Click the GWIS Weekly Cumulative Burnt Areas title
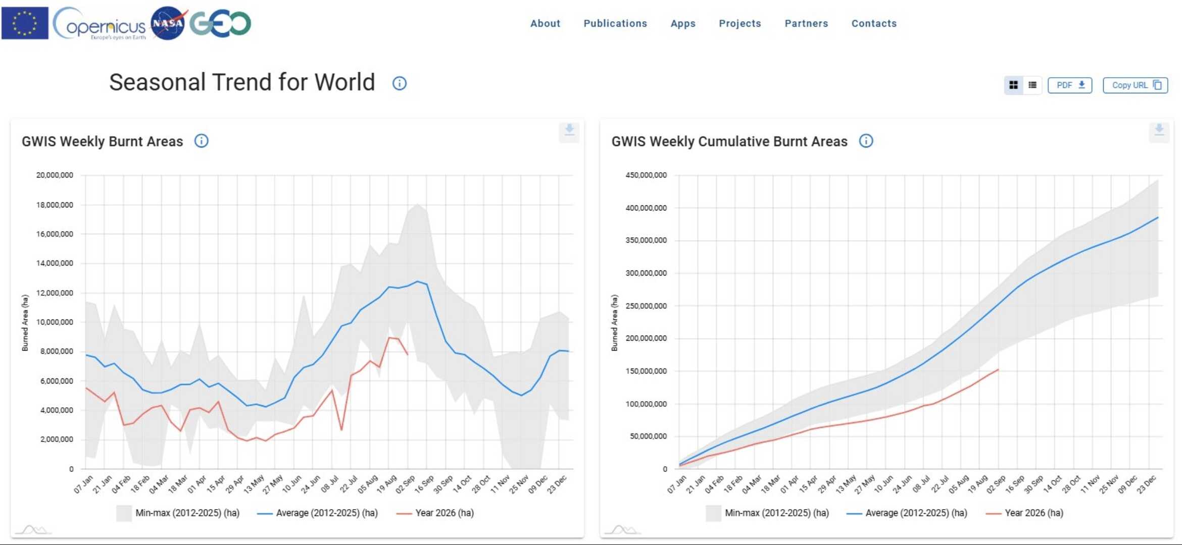Screen dimensions: 1182x545 729,141
